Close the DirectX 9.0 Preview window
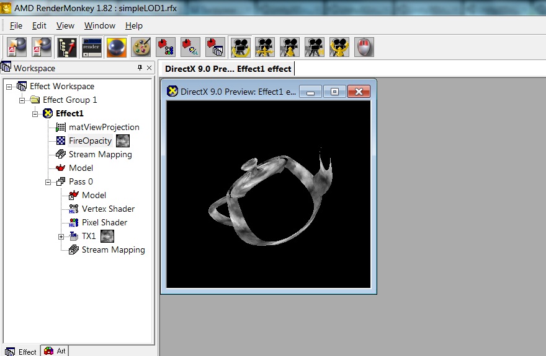 pyautogui.click(x=359, y=92)
